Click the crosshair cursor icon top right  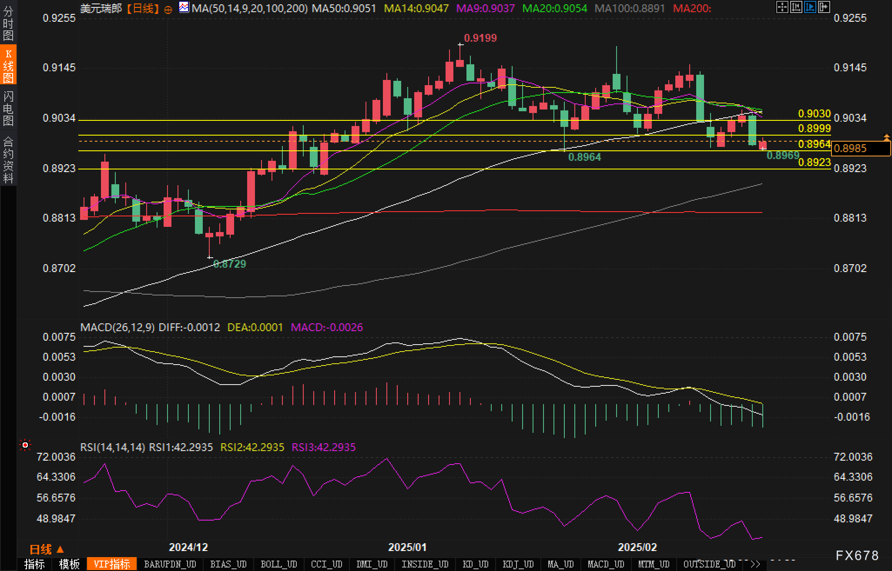[782, 7]
